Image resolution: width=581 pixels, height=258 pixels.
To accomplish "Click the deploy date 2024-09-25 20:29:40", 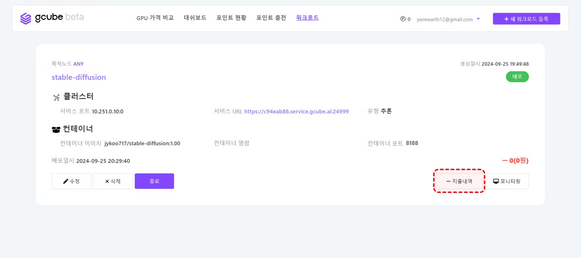I will click(x=103, y=161).
